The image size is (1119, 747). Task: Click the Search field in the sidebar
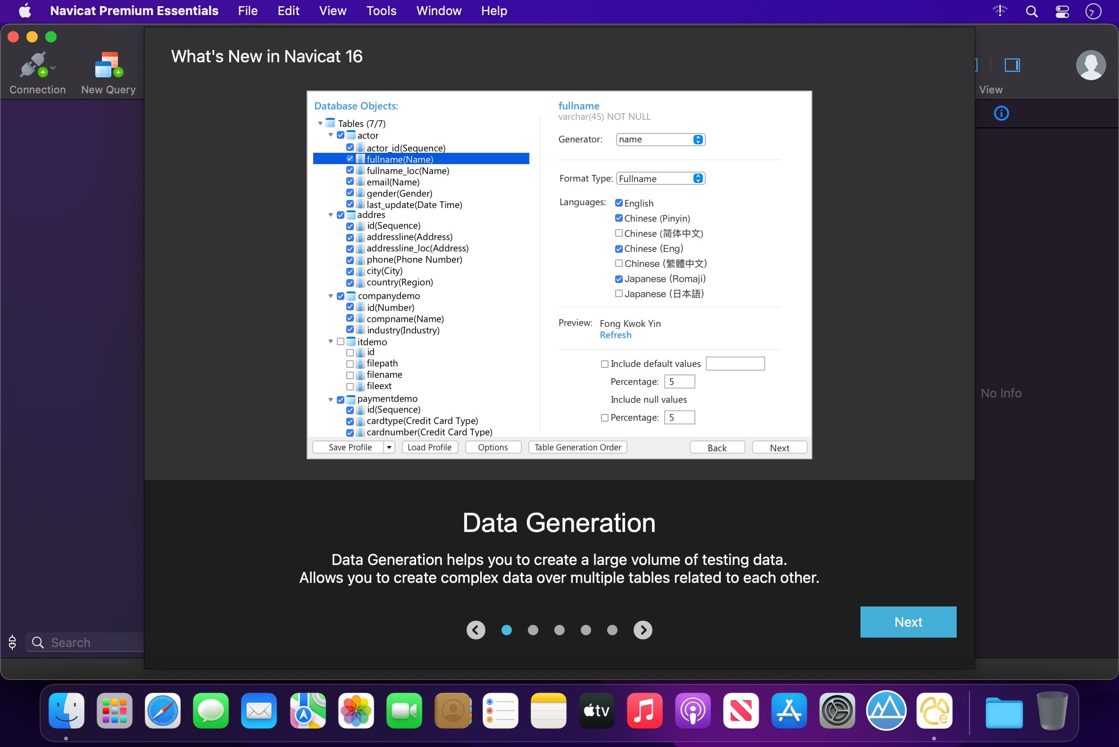pyautogui.click(x=86, y=642)
